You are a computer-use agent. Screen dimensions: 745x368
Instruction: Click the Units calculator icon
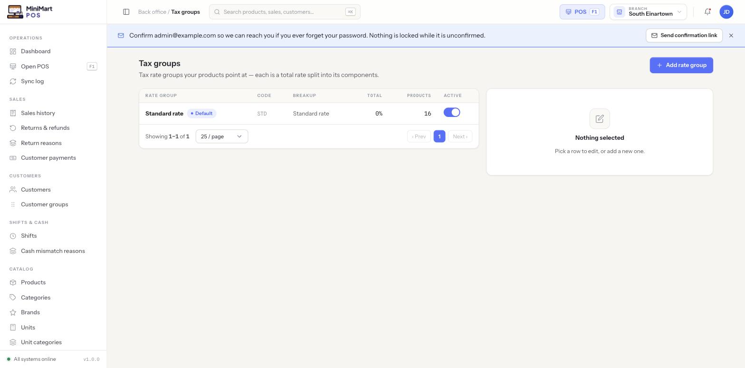tap(13, 328)
